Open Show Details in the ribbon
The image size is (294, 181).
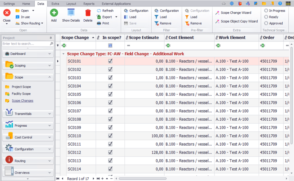pyautogui.click(x=71, y=13)
